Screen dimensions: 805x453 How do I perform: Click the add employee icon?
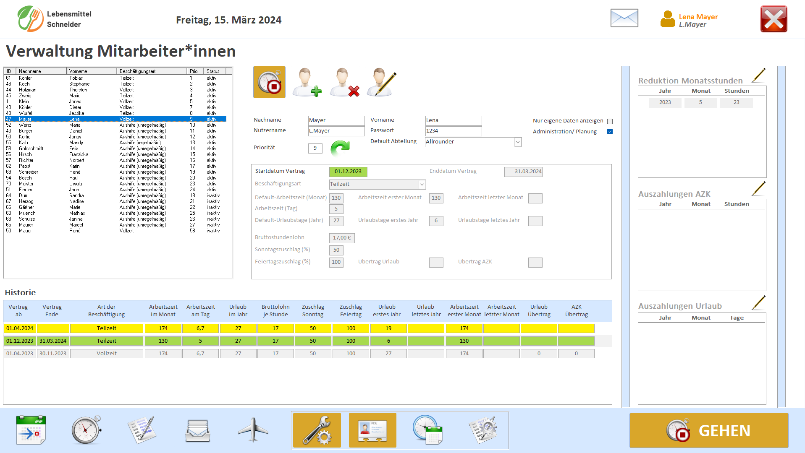point(307,82)
